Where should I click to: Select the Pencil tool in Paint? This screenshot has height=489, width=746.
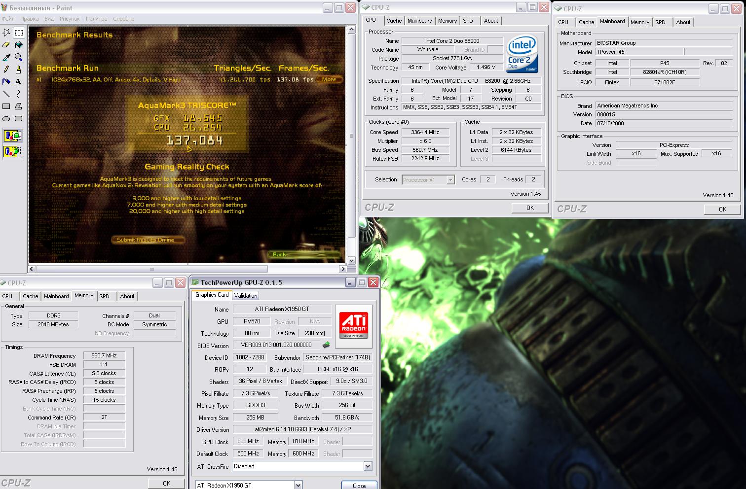click(x=6, y=70)
